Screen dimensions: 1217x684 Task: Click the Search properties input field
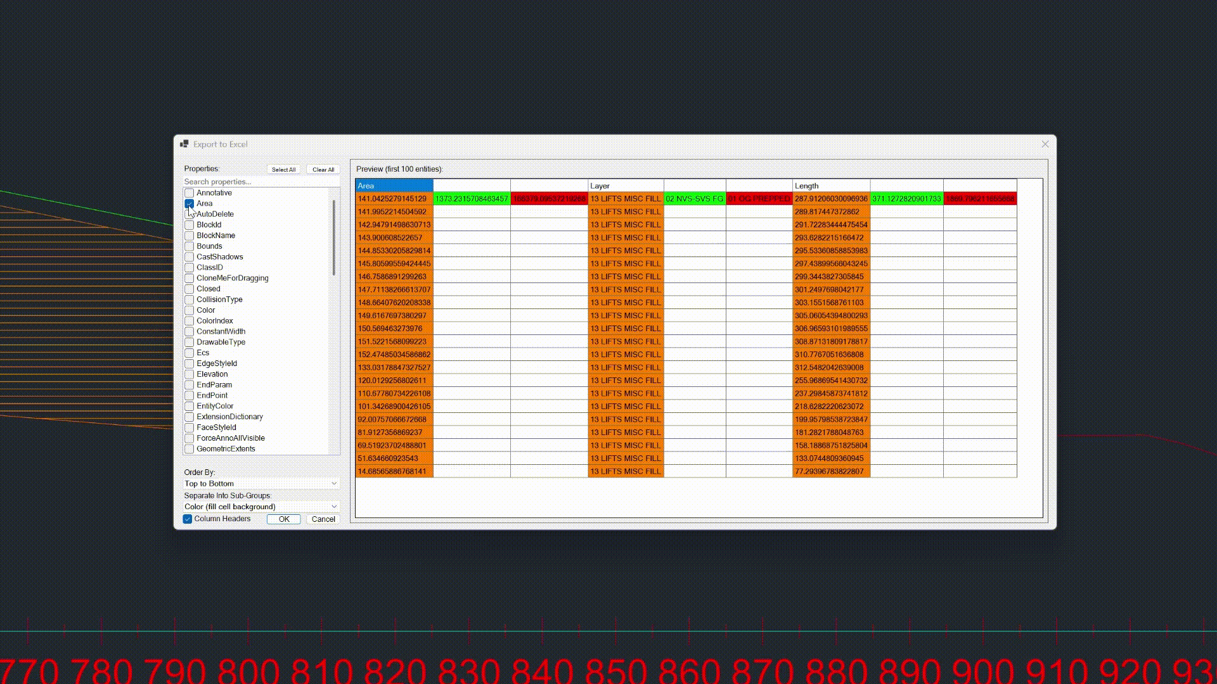click(261, 181)
